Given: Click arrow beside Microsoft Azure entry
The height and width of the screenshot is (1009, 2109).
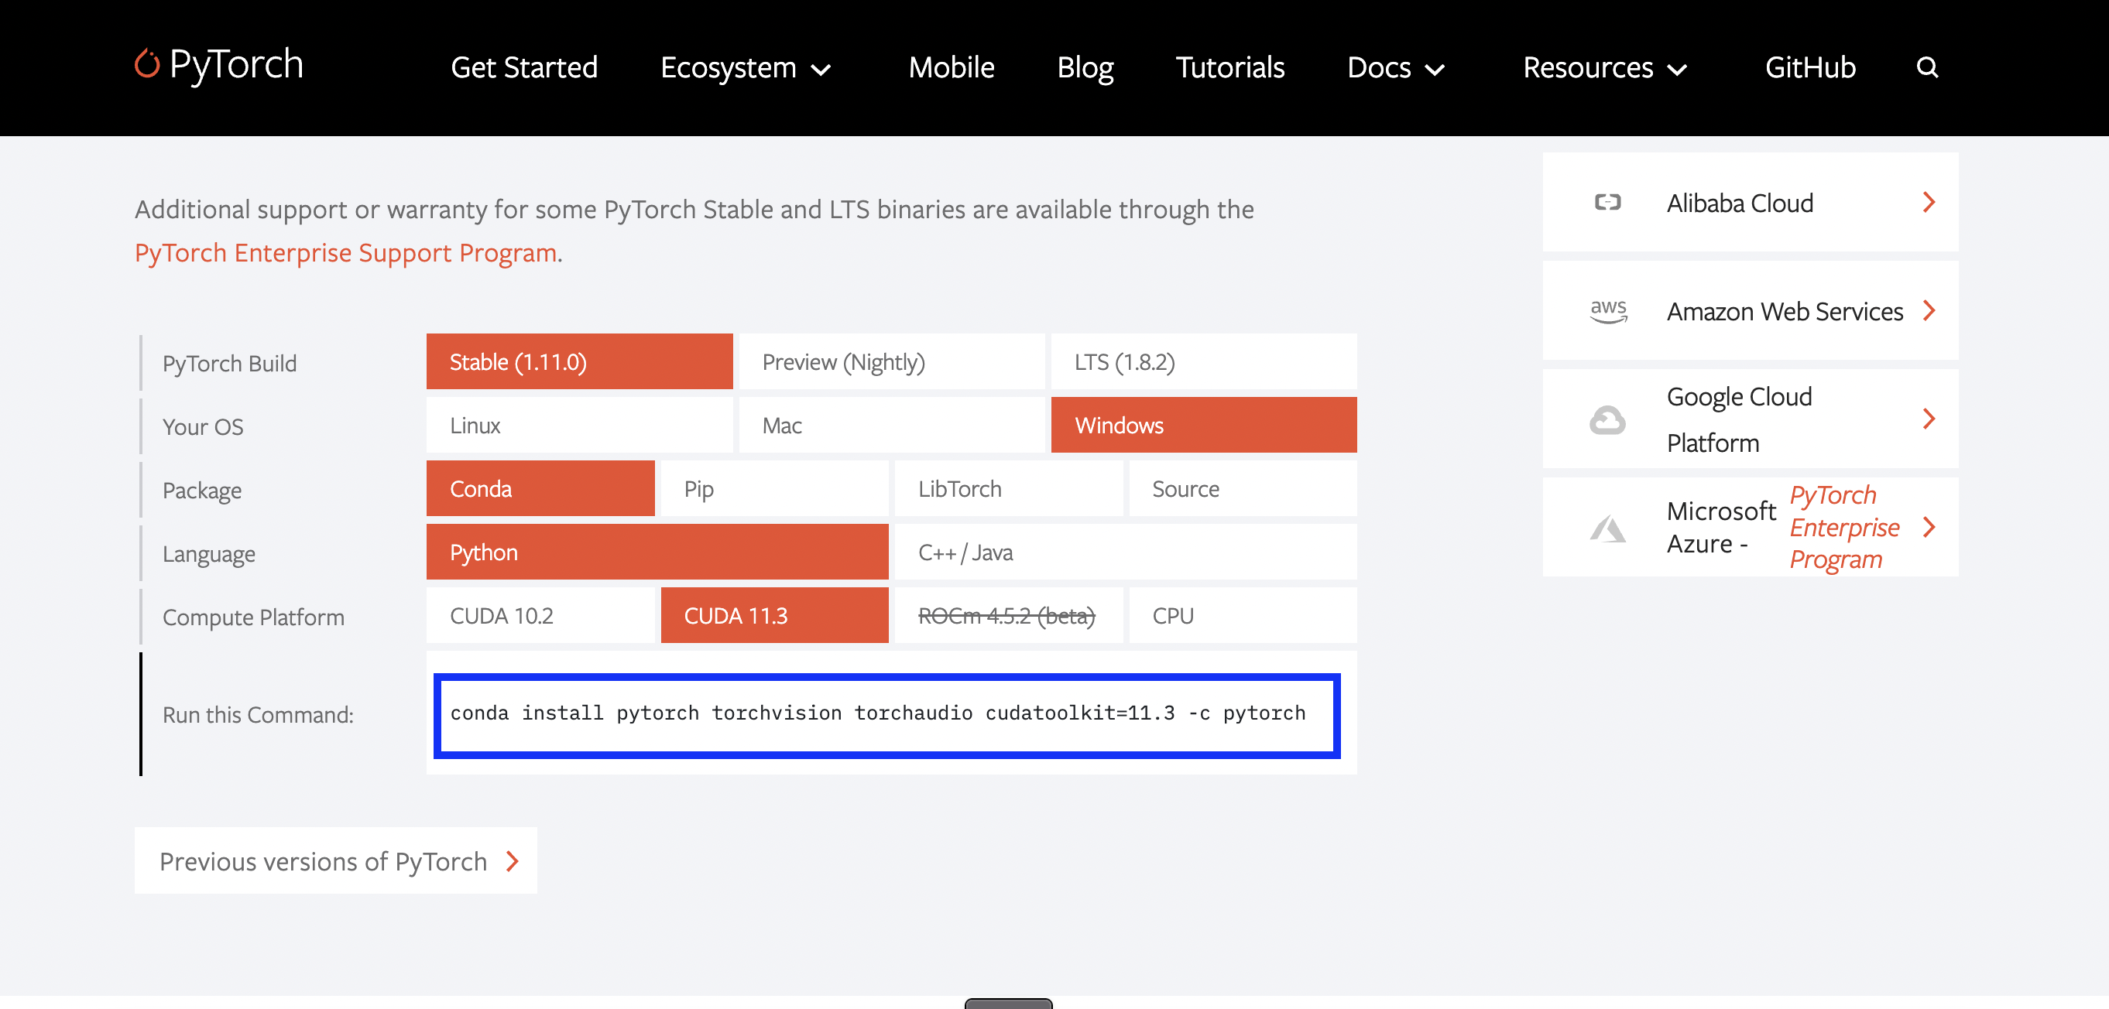Looking at the screenshot, I should coord(1929,527).
